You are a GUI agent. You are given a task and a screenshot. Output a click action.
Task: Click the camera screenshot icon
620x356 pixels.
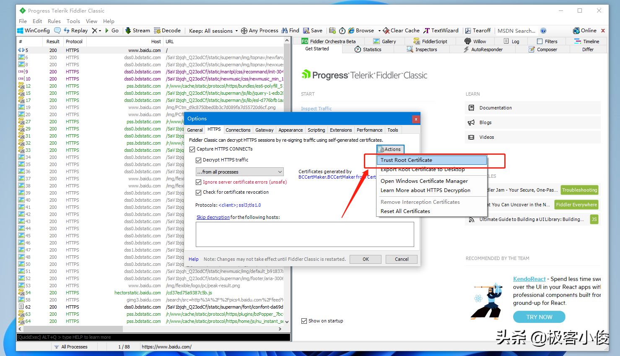[x=332, y=31]
